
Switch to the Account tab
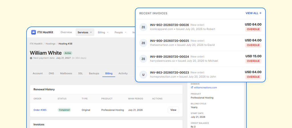coord(38,73)
